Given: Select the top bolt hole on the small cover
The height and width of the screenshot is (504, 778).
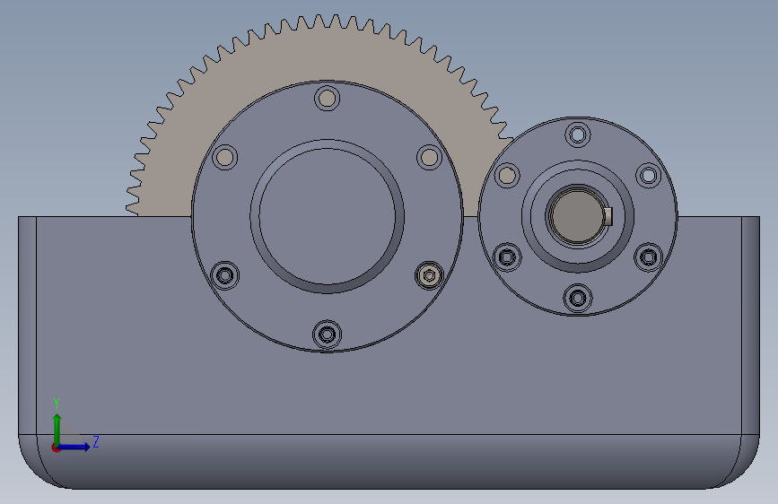Looking at the screenshot, I should click(x=578, y=135).
